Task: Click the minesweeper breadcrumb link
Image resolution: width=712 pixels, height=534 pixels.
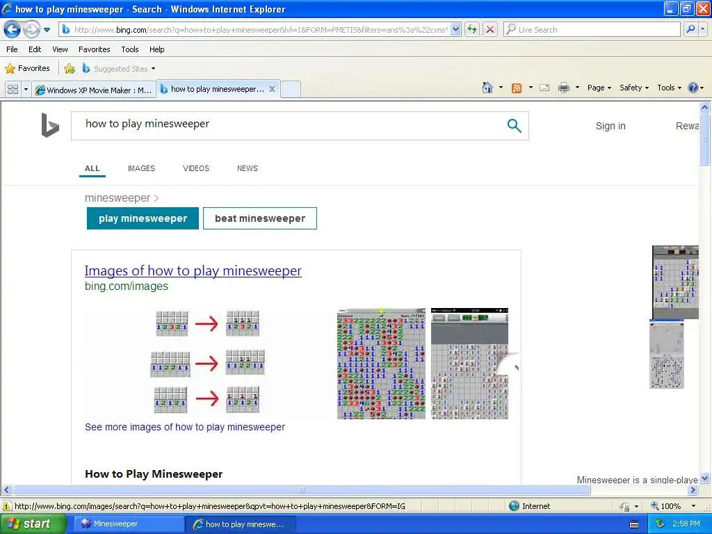Action: (117, 198)
